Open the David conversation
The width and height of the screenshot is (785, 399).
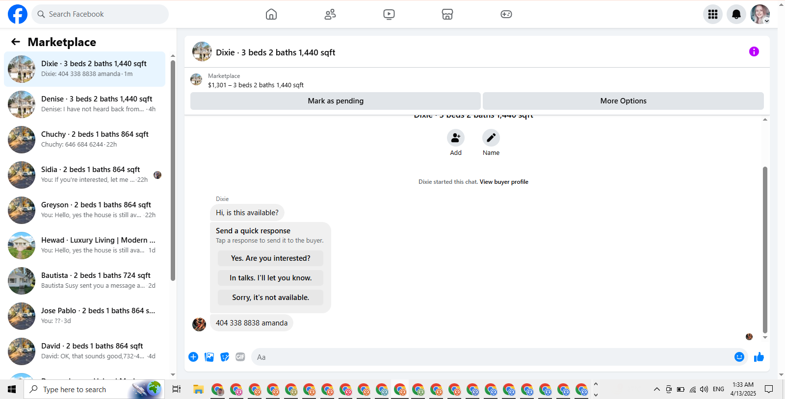(x=84, y=351)
